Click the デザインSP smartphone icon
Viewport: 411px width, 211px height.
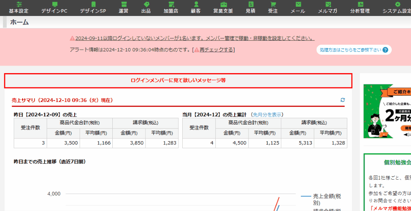(93, 4)
